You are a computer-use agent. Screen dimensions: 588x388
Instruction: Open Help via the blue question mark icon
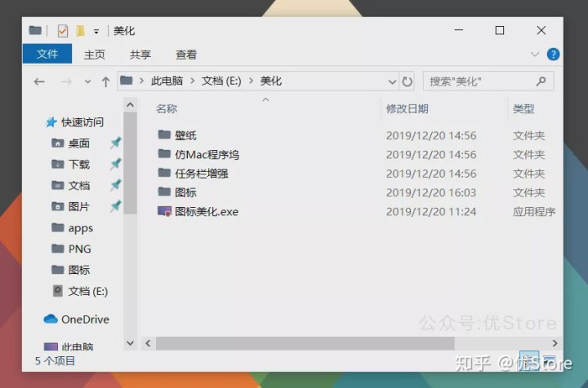[553, 55]
